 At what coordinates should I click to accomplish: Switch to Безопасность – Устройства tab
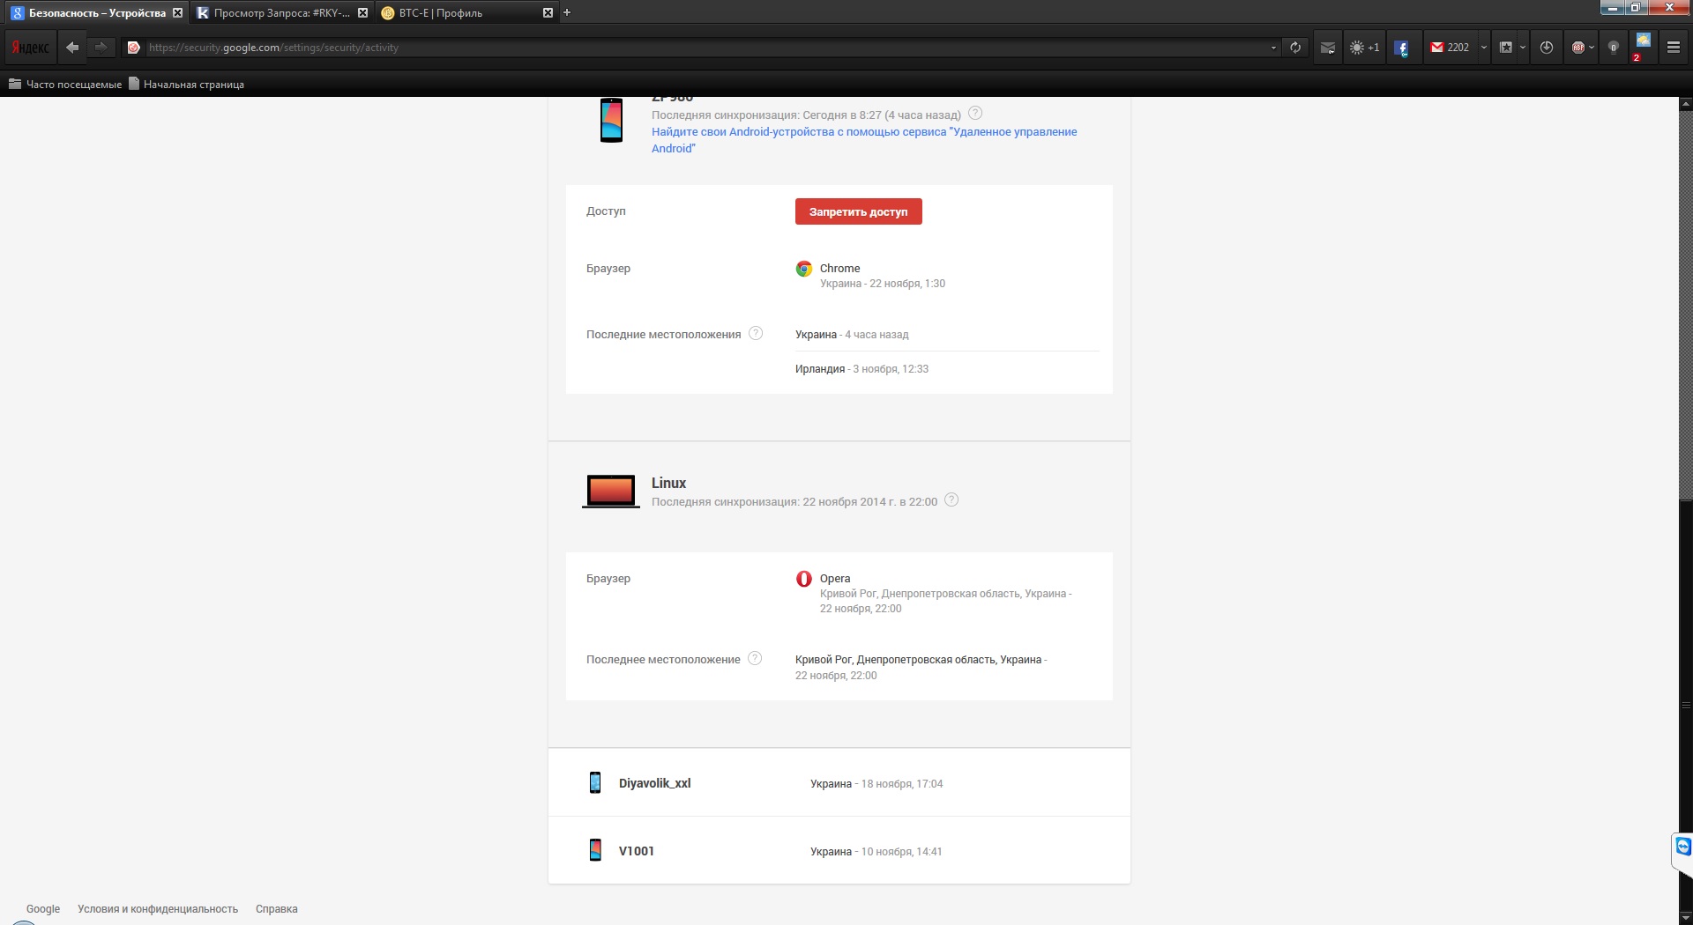(96, 12)
